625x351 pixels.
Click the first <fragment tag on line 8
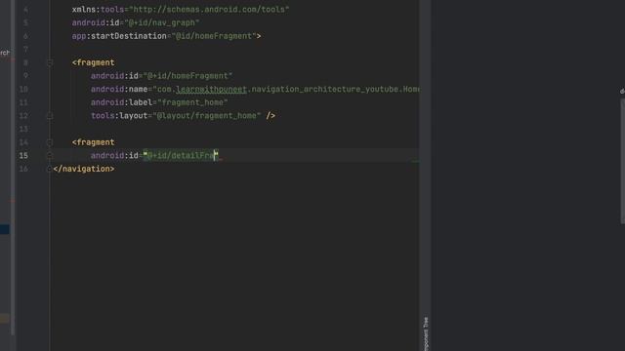click(x=94, y=62)
